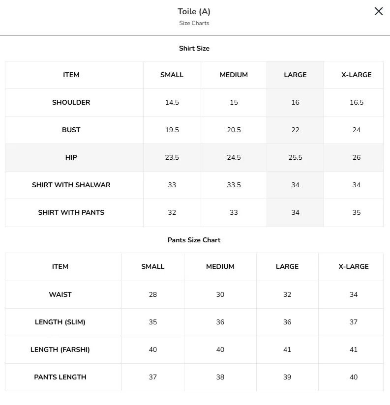Select the SHOULDER value 14.5 for Small
390x405 pixels.
172,103
